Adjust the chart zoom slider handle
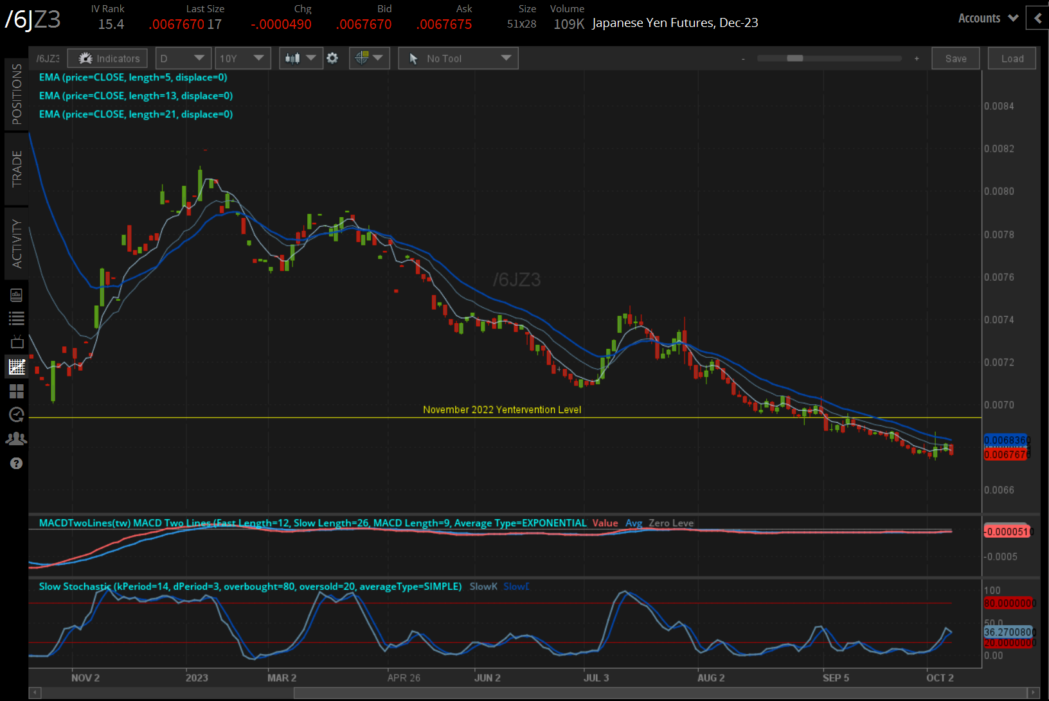 794,58
